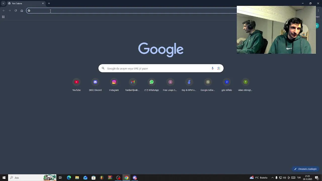Open FL Studio from taskbar
Image resolution: width=322 pixels, height=181 pixels.
tap(102, 178)
